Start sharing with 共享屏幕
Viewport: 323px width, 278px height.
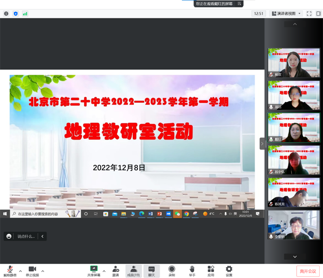point(94,271)
